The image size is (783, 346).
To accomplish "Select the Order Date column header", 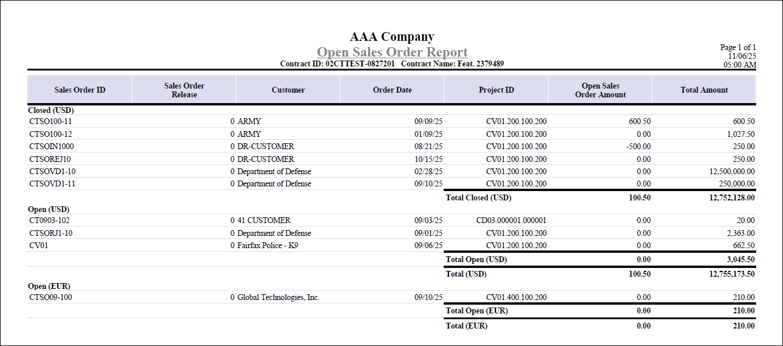I will (392, 90).
